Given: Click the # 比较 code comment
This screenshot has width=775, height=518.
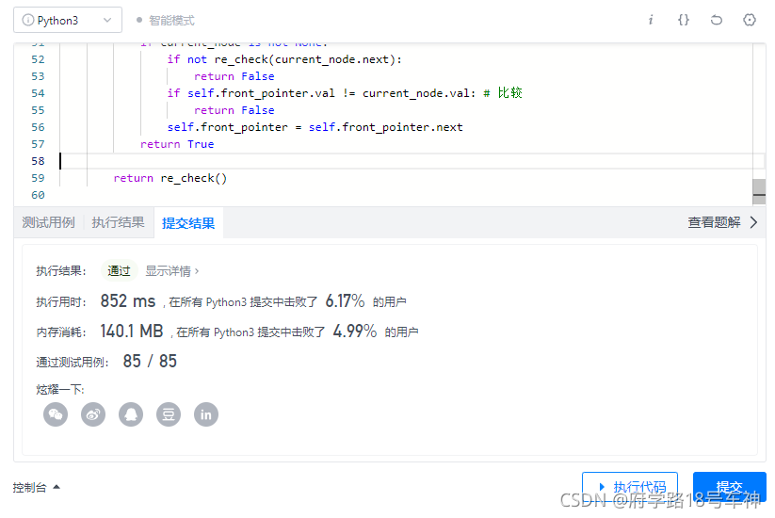Looking at the screenshot, I should [503, 93].
